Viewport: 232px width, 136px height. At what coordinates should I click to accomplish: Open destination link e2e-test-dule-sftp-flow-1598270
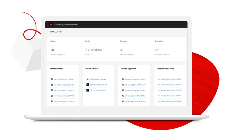click(x=172, y=79)
